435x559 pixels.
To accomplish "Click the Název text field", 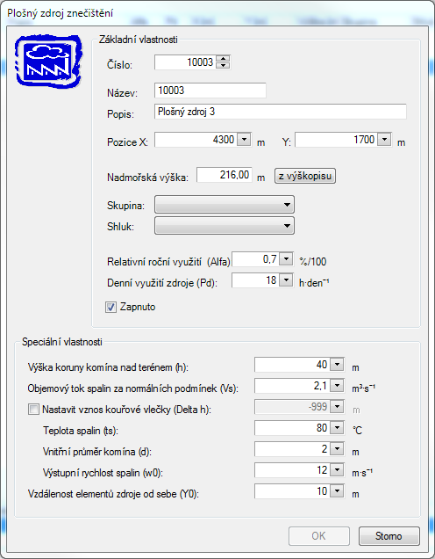I will point(210,91).
